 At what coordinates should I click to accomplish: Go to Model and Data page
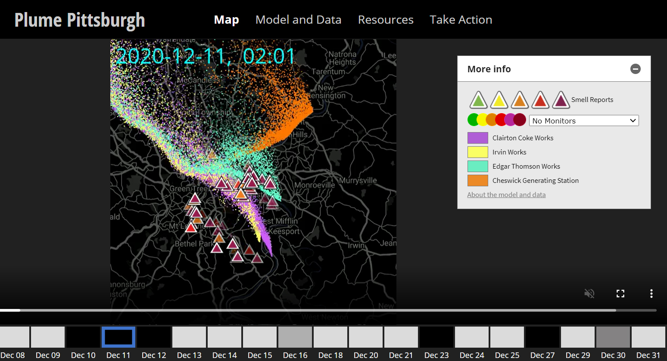[298, 20]
